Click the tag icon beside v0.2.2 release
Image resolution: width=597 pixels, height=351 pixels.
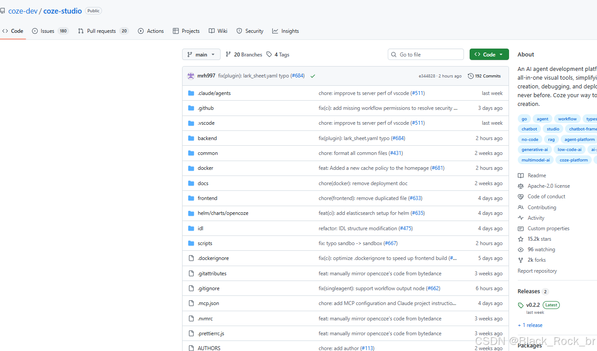pyautogui.click(x=520, y=305)
